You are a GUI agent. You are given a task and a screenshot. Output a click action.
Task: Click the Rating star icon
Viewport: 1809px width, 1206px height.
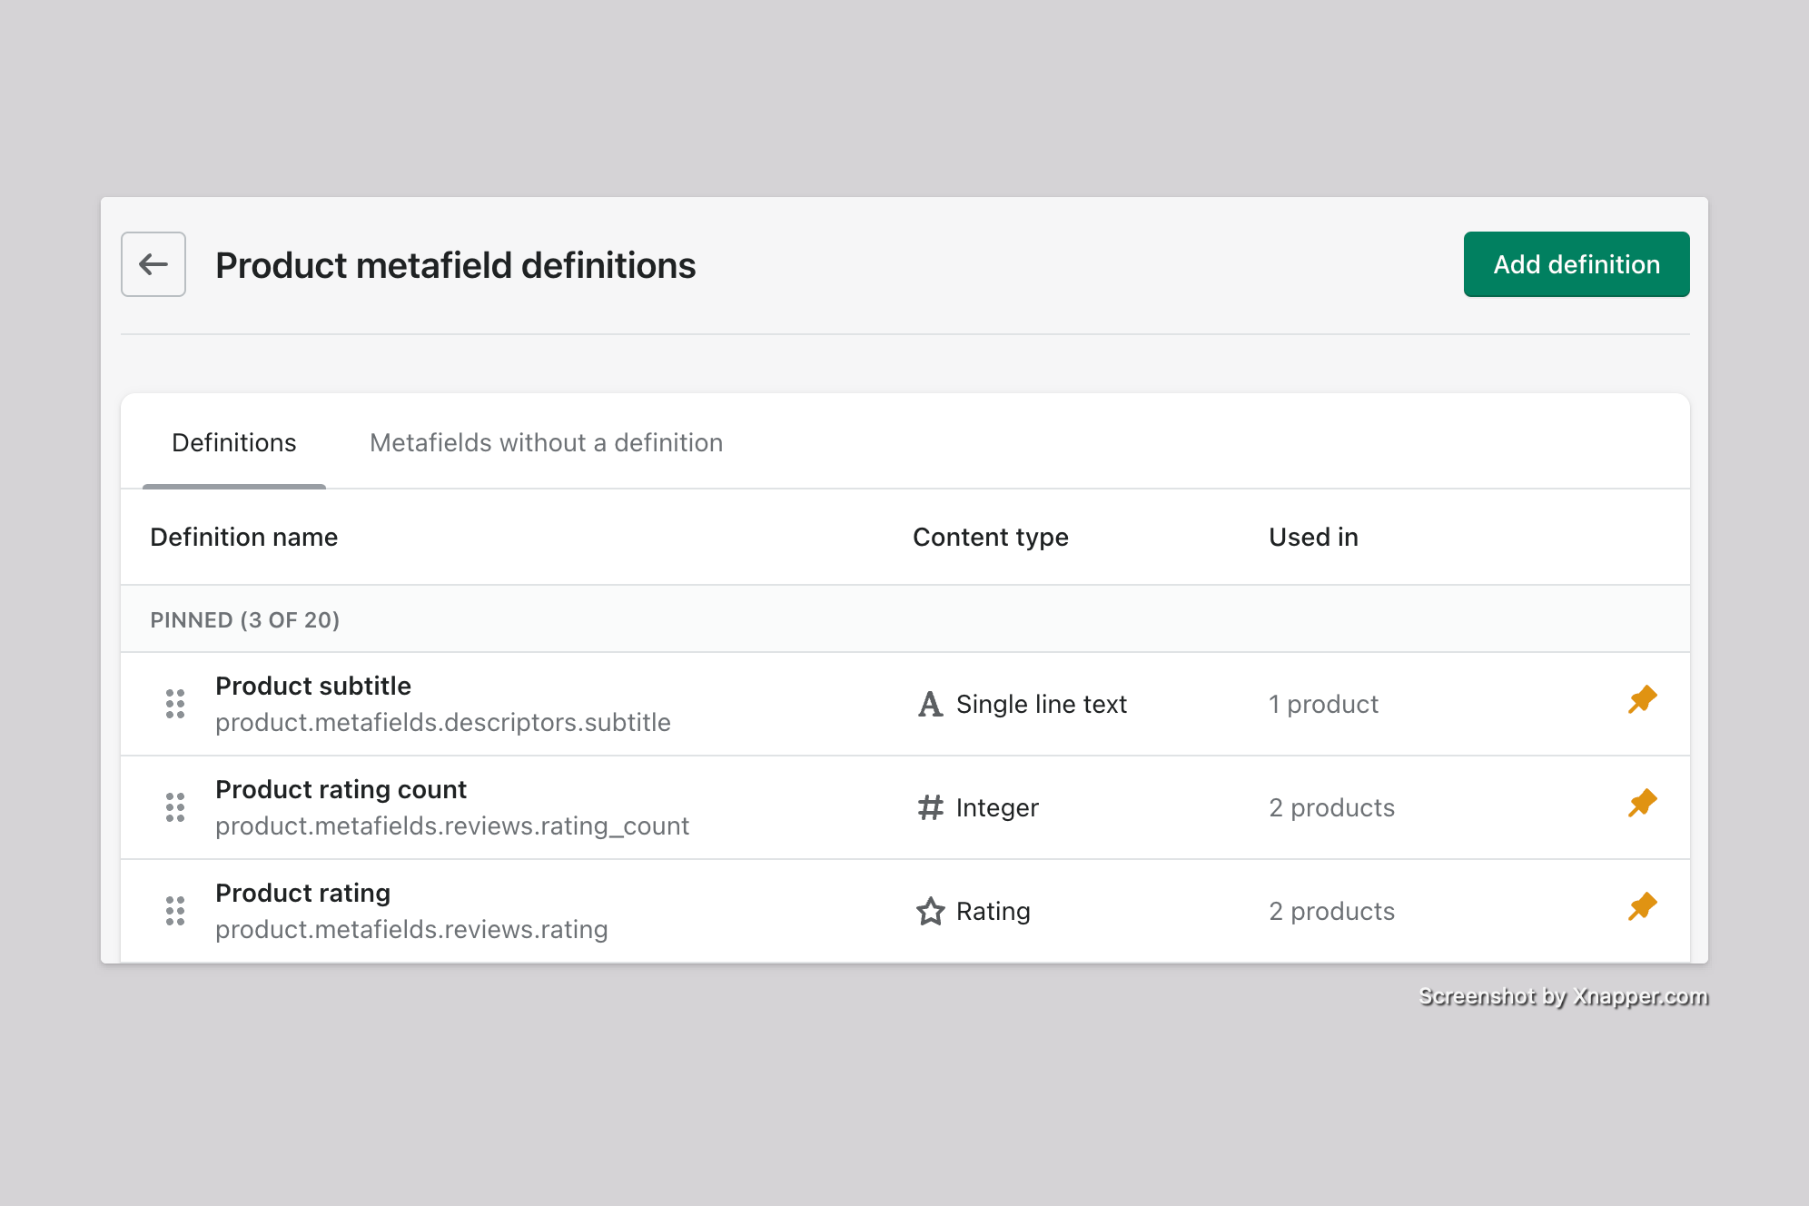coord(930,911)
